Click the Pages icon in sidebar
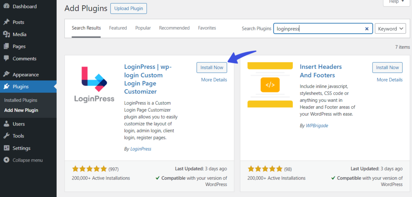Screen dimensions: 412x197 click(x=6, y=46)
